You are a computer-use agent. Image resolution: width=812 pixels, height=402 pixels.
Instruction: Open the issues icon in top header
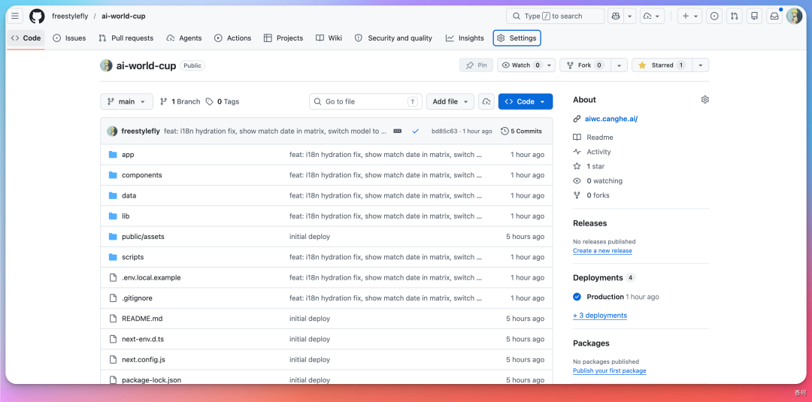pyautogui.click(x=715, y=16)
